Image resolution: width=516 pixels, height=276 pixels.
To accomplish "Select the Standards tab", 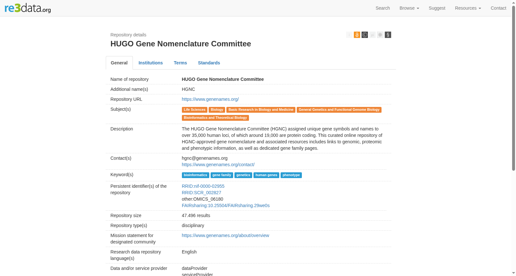I will [209, 63].
